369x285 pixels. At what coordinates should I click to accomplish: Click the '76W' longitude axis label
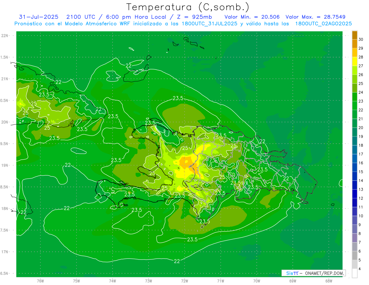(x=40, y=281)
